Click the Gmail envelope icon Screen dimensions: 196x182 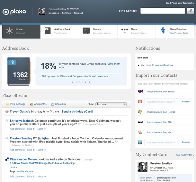tap(140, 101)
